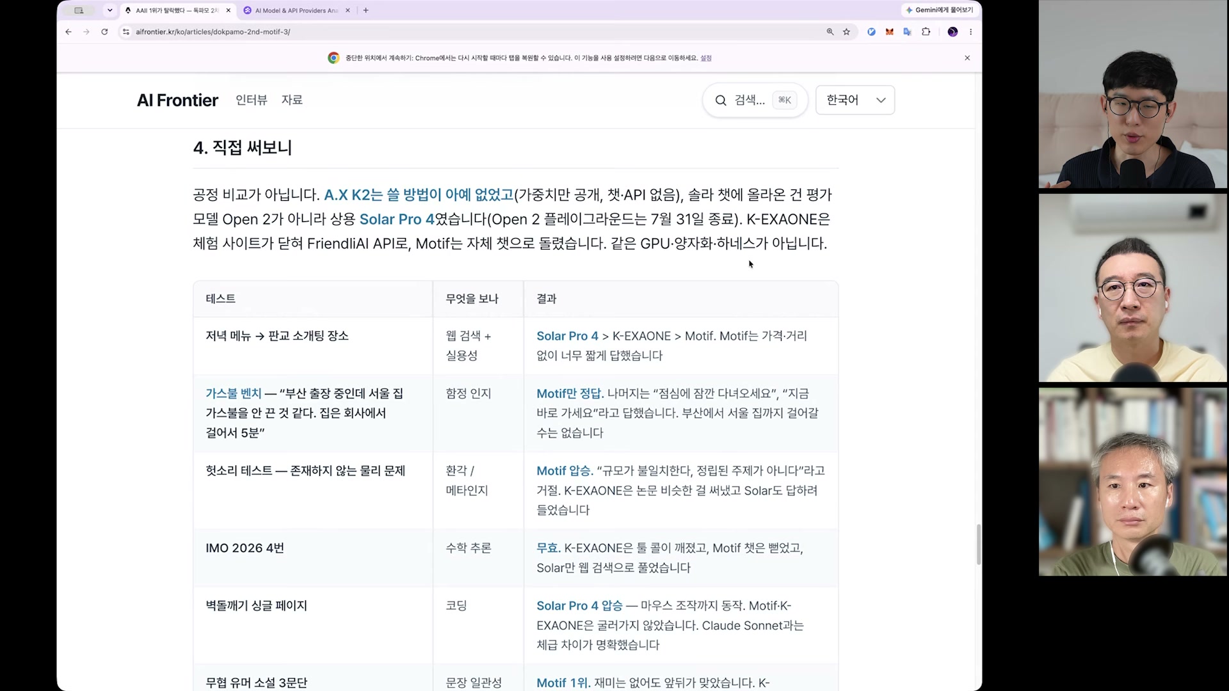Click the Motif 압승 result text
The width and height of the screenshot is (1229, 691).
click(x=565, y=471)
